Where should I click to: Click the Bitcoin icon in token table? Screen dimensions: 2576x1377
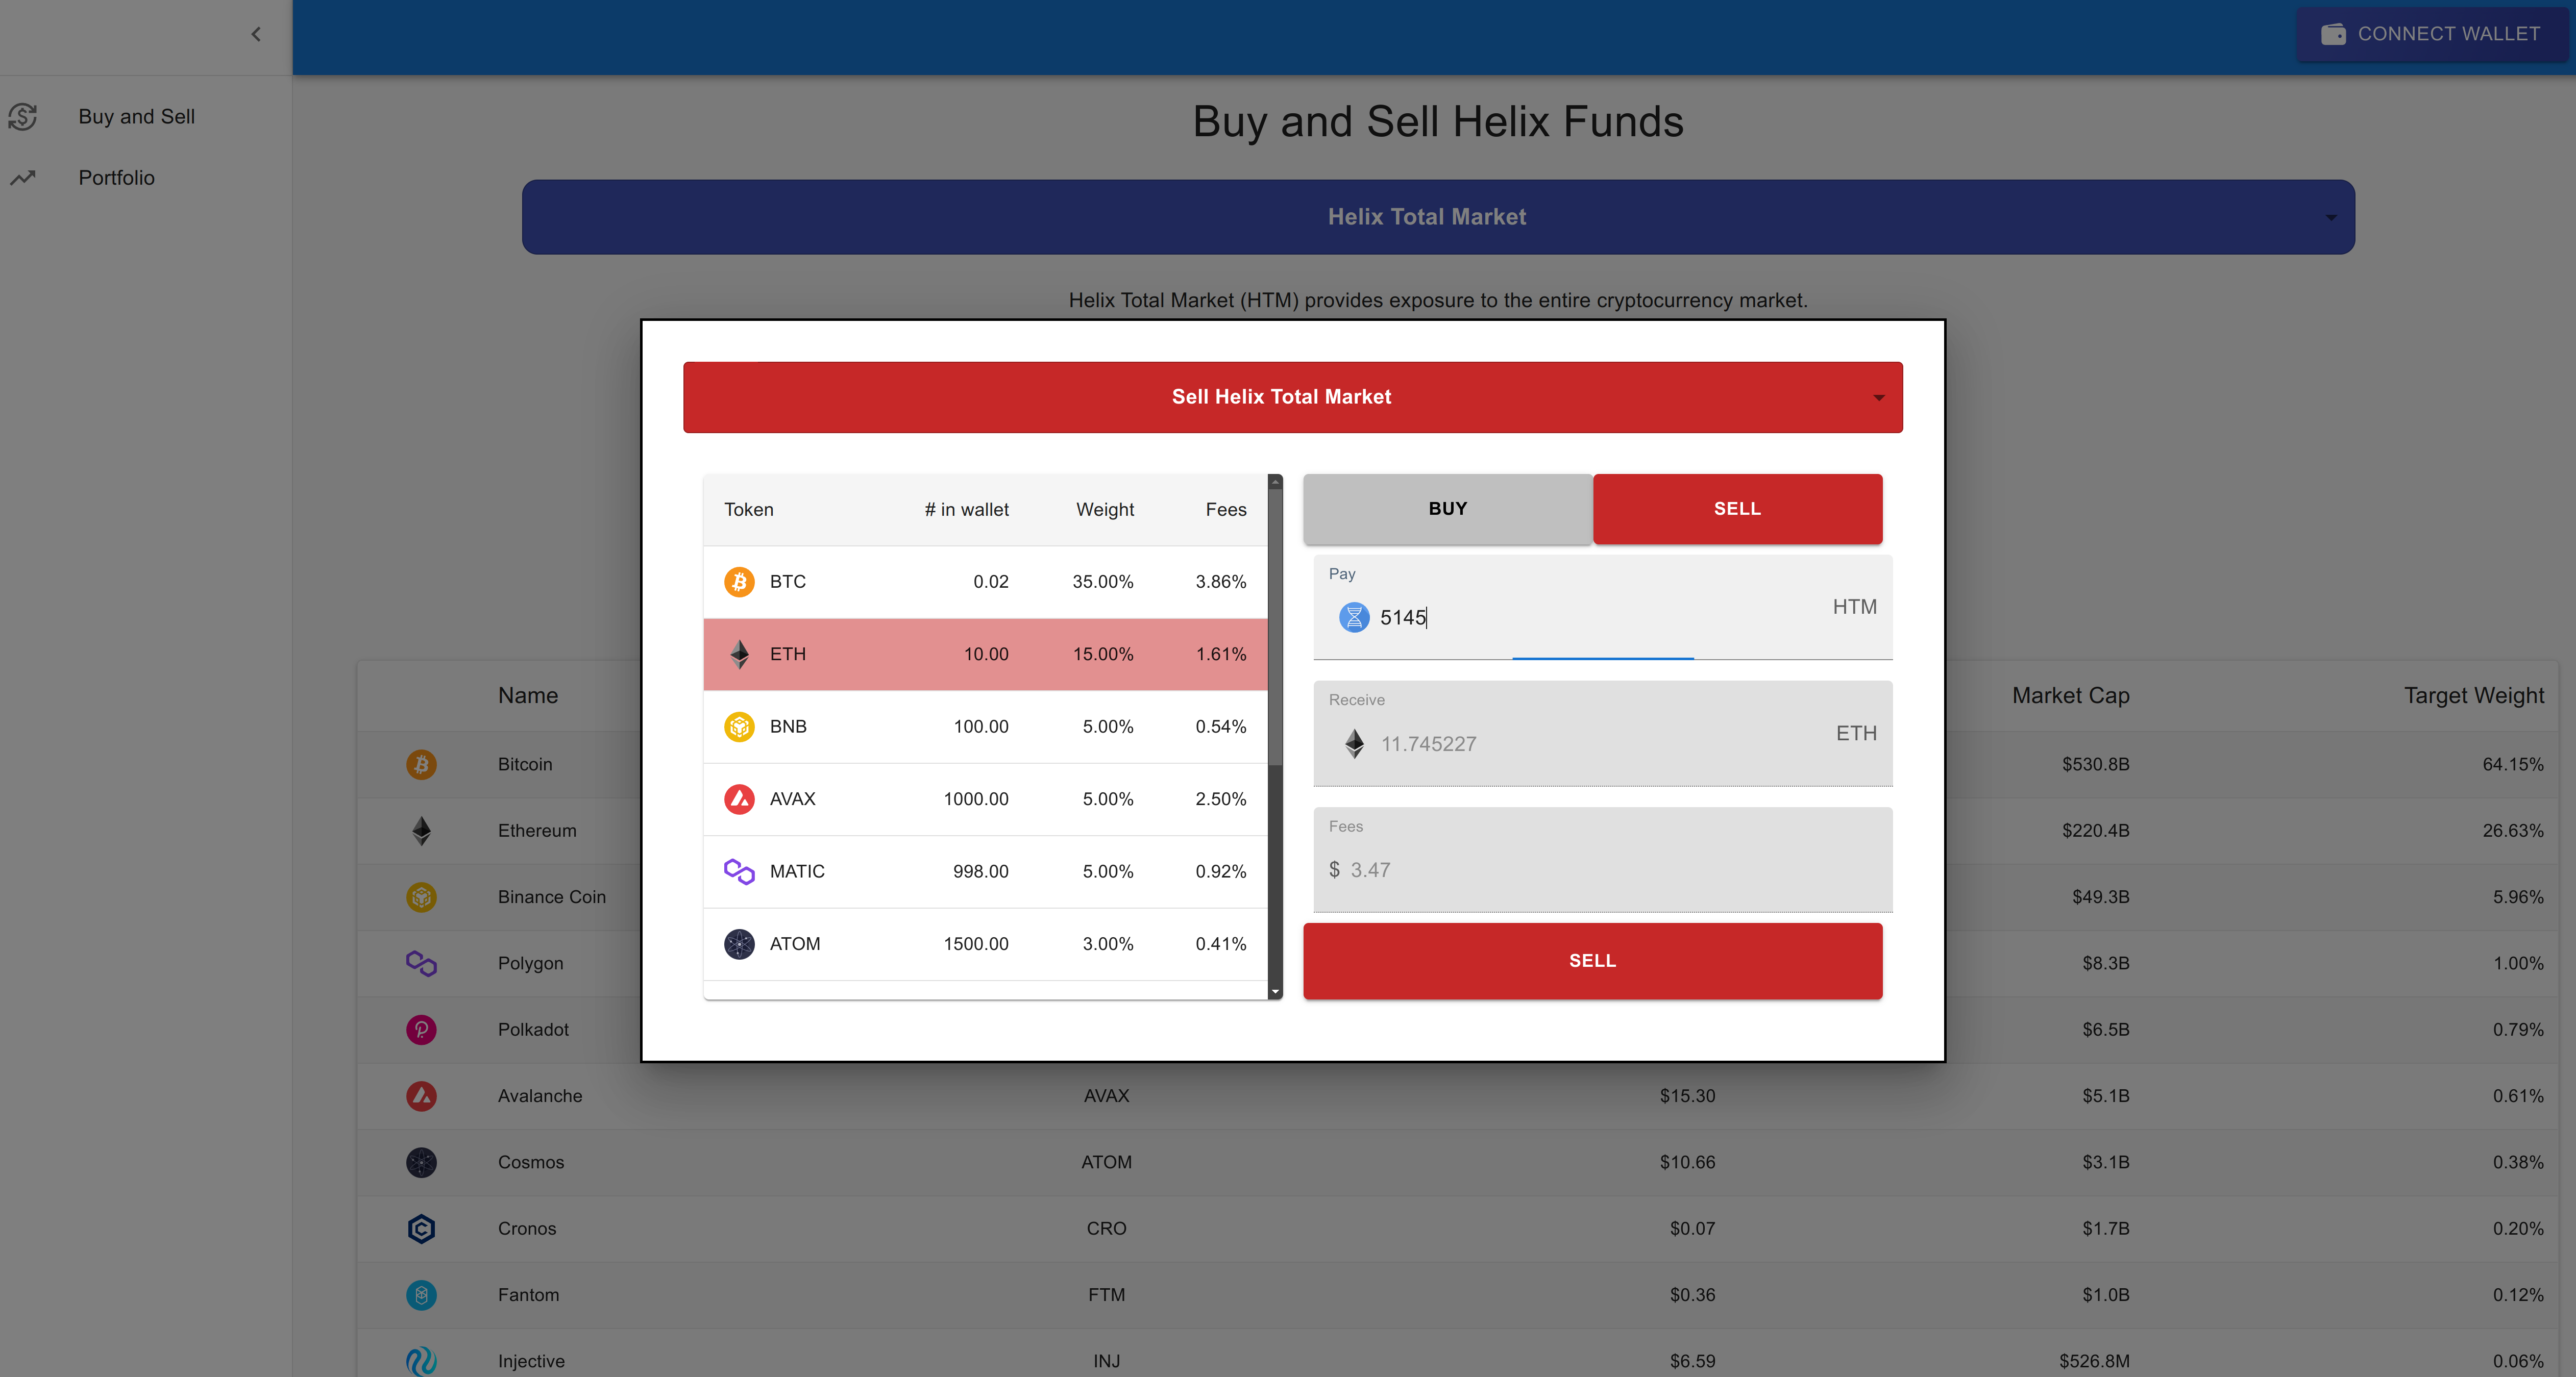tap(739, 582)
